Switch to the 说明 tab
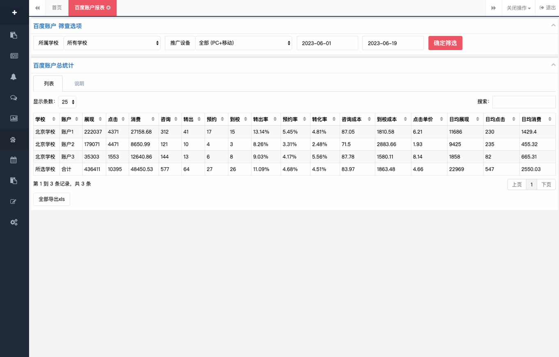 (79, 84)
